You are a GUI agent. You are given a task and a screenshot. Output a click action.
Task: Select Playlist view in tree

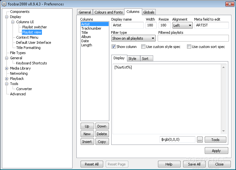pyautogui.click(x=32, y=32)
